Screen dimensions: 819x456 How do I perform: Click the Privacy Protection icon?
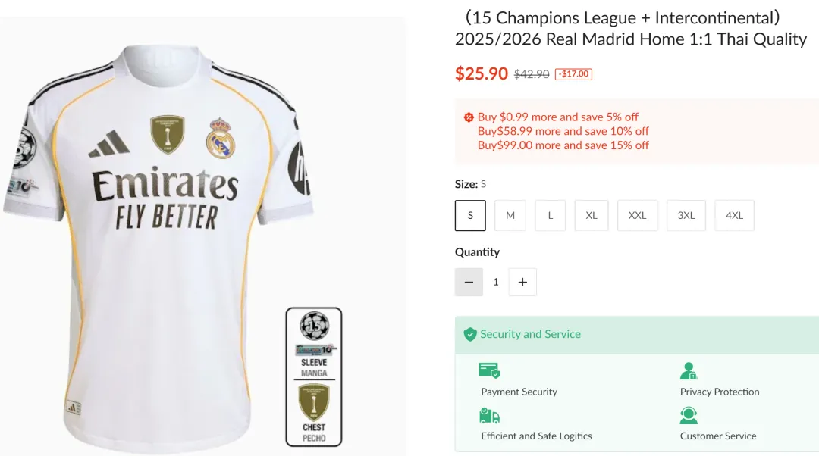(x=689, y=370)
